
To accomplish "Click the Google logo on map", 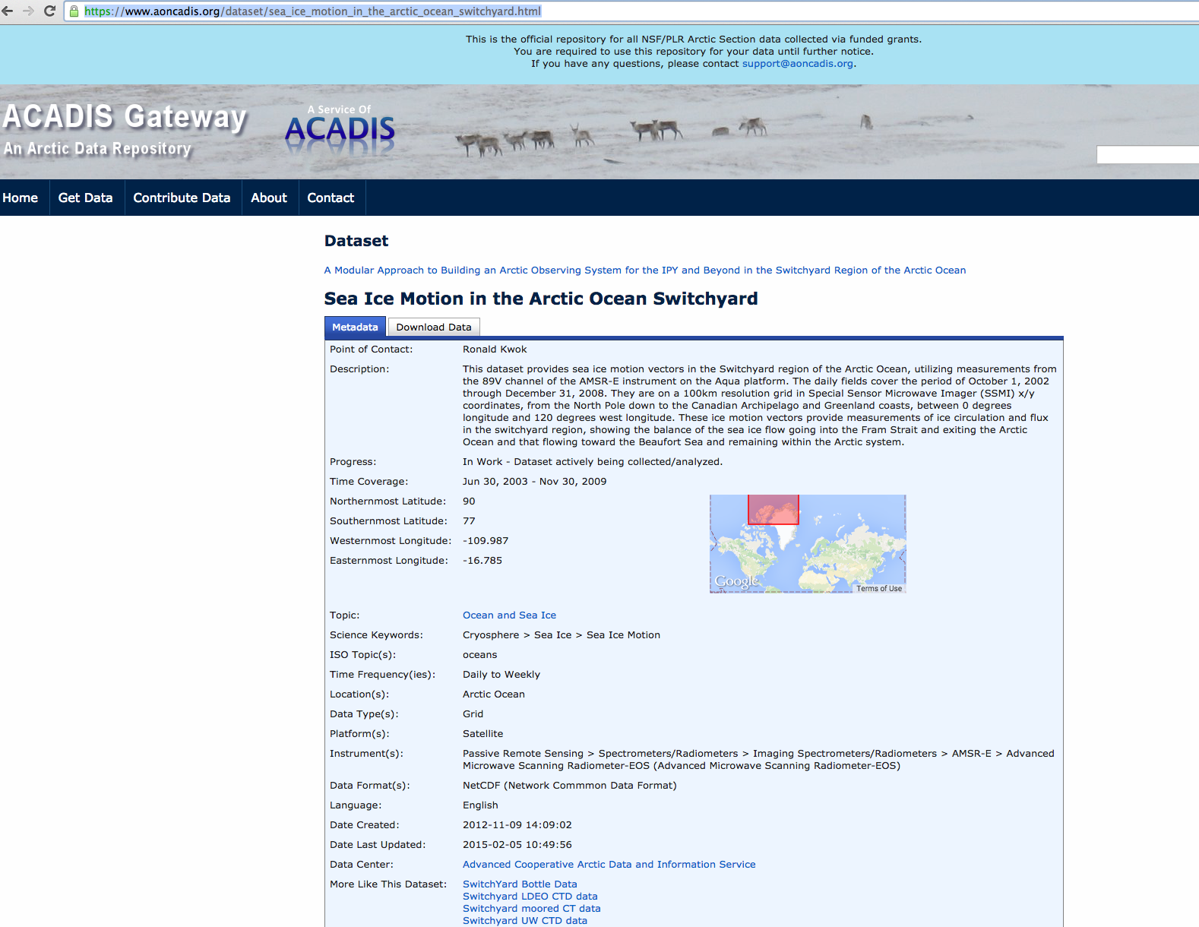I will [x=736, y=581].
